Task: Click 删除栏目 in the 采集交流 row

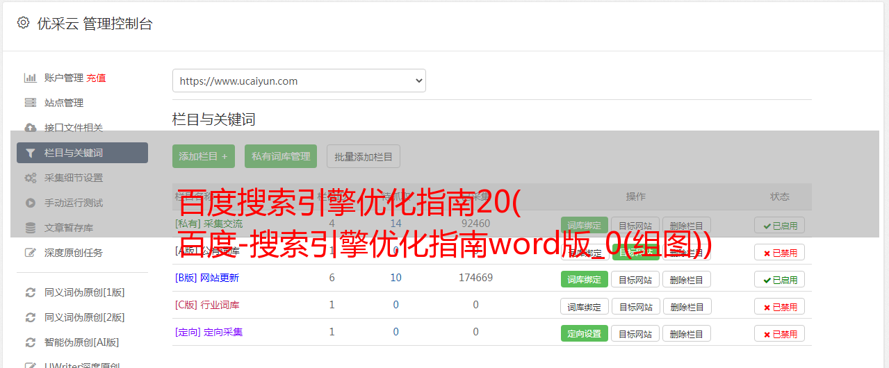Action: tap(687, 225)
